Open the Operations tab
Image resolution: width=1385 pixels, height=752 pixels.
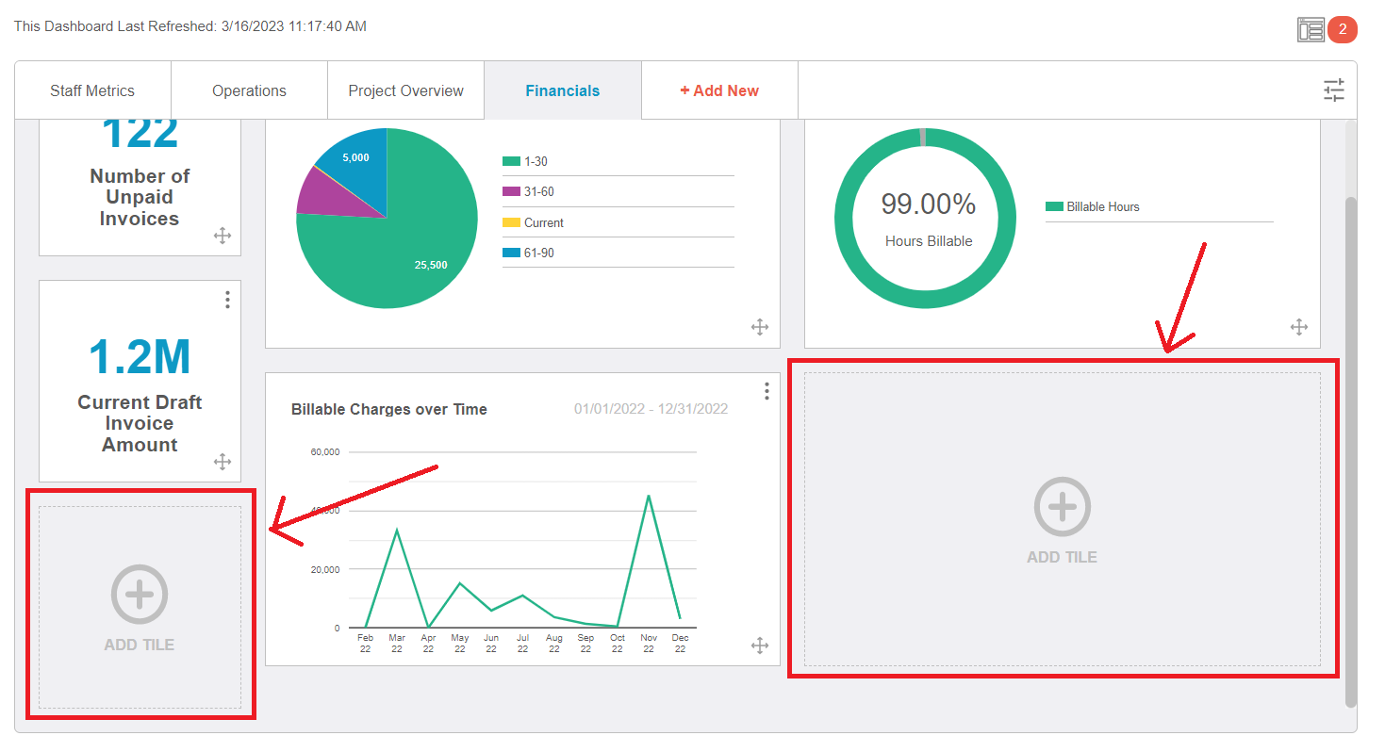249,91
